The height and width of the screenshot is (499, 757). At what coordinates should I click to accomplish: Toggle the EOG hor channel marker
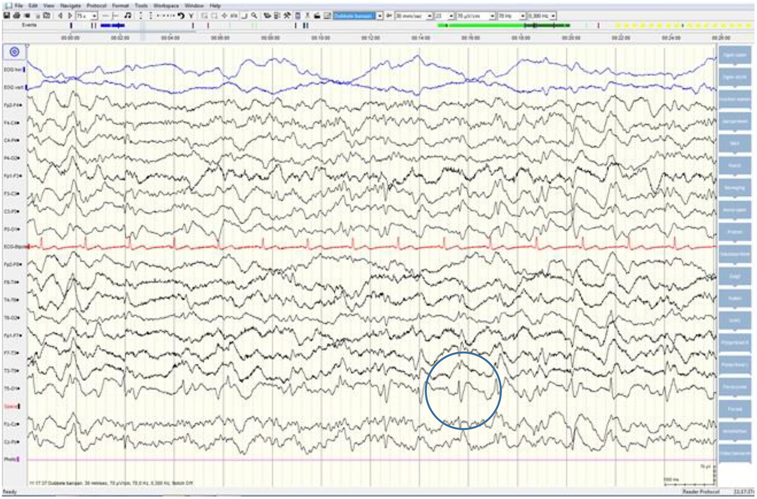24,70
